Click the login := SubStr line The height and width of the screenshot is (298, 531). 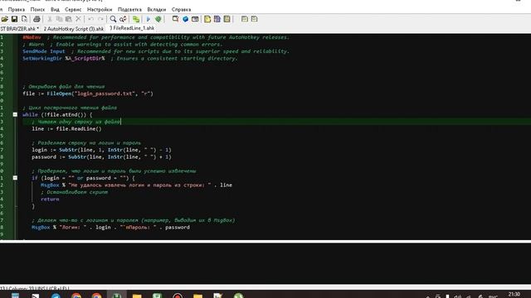(101, 150)
